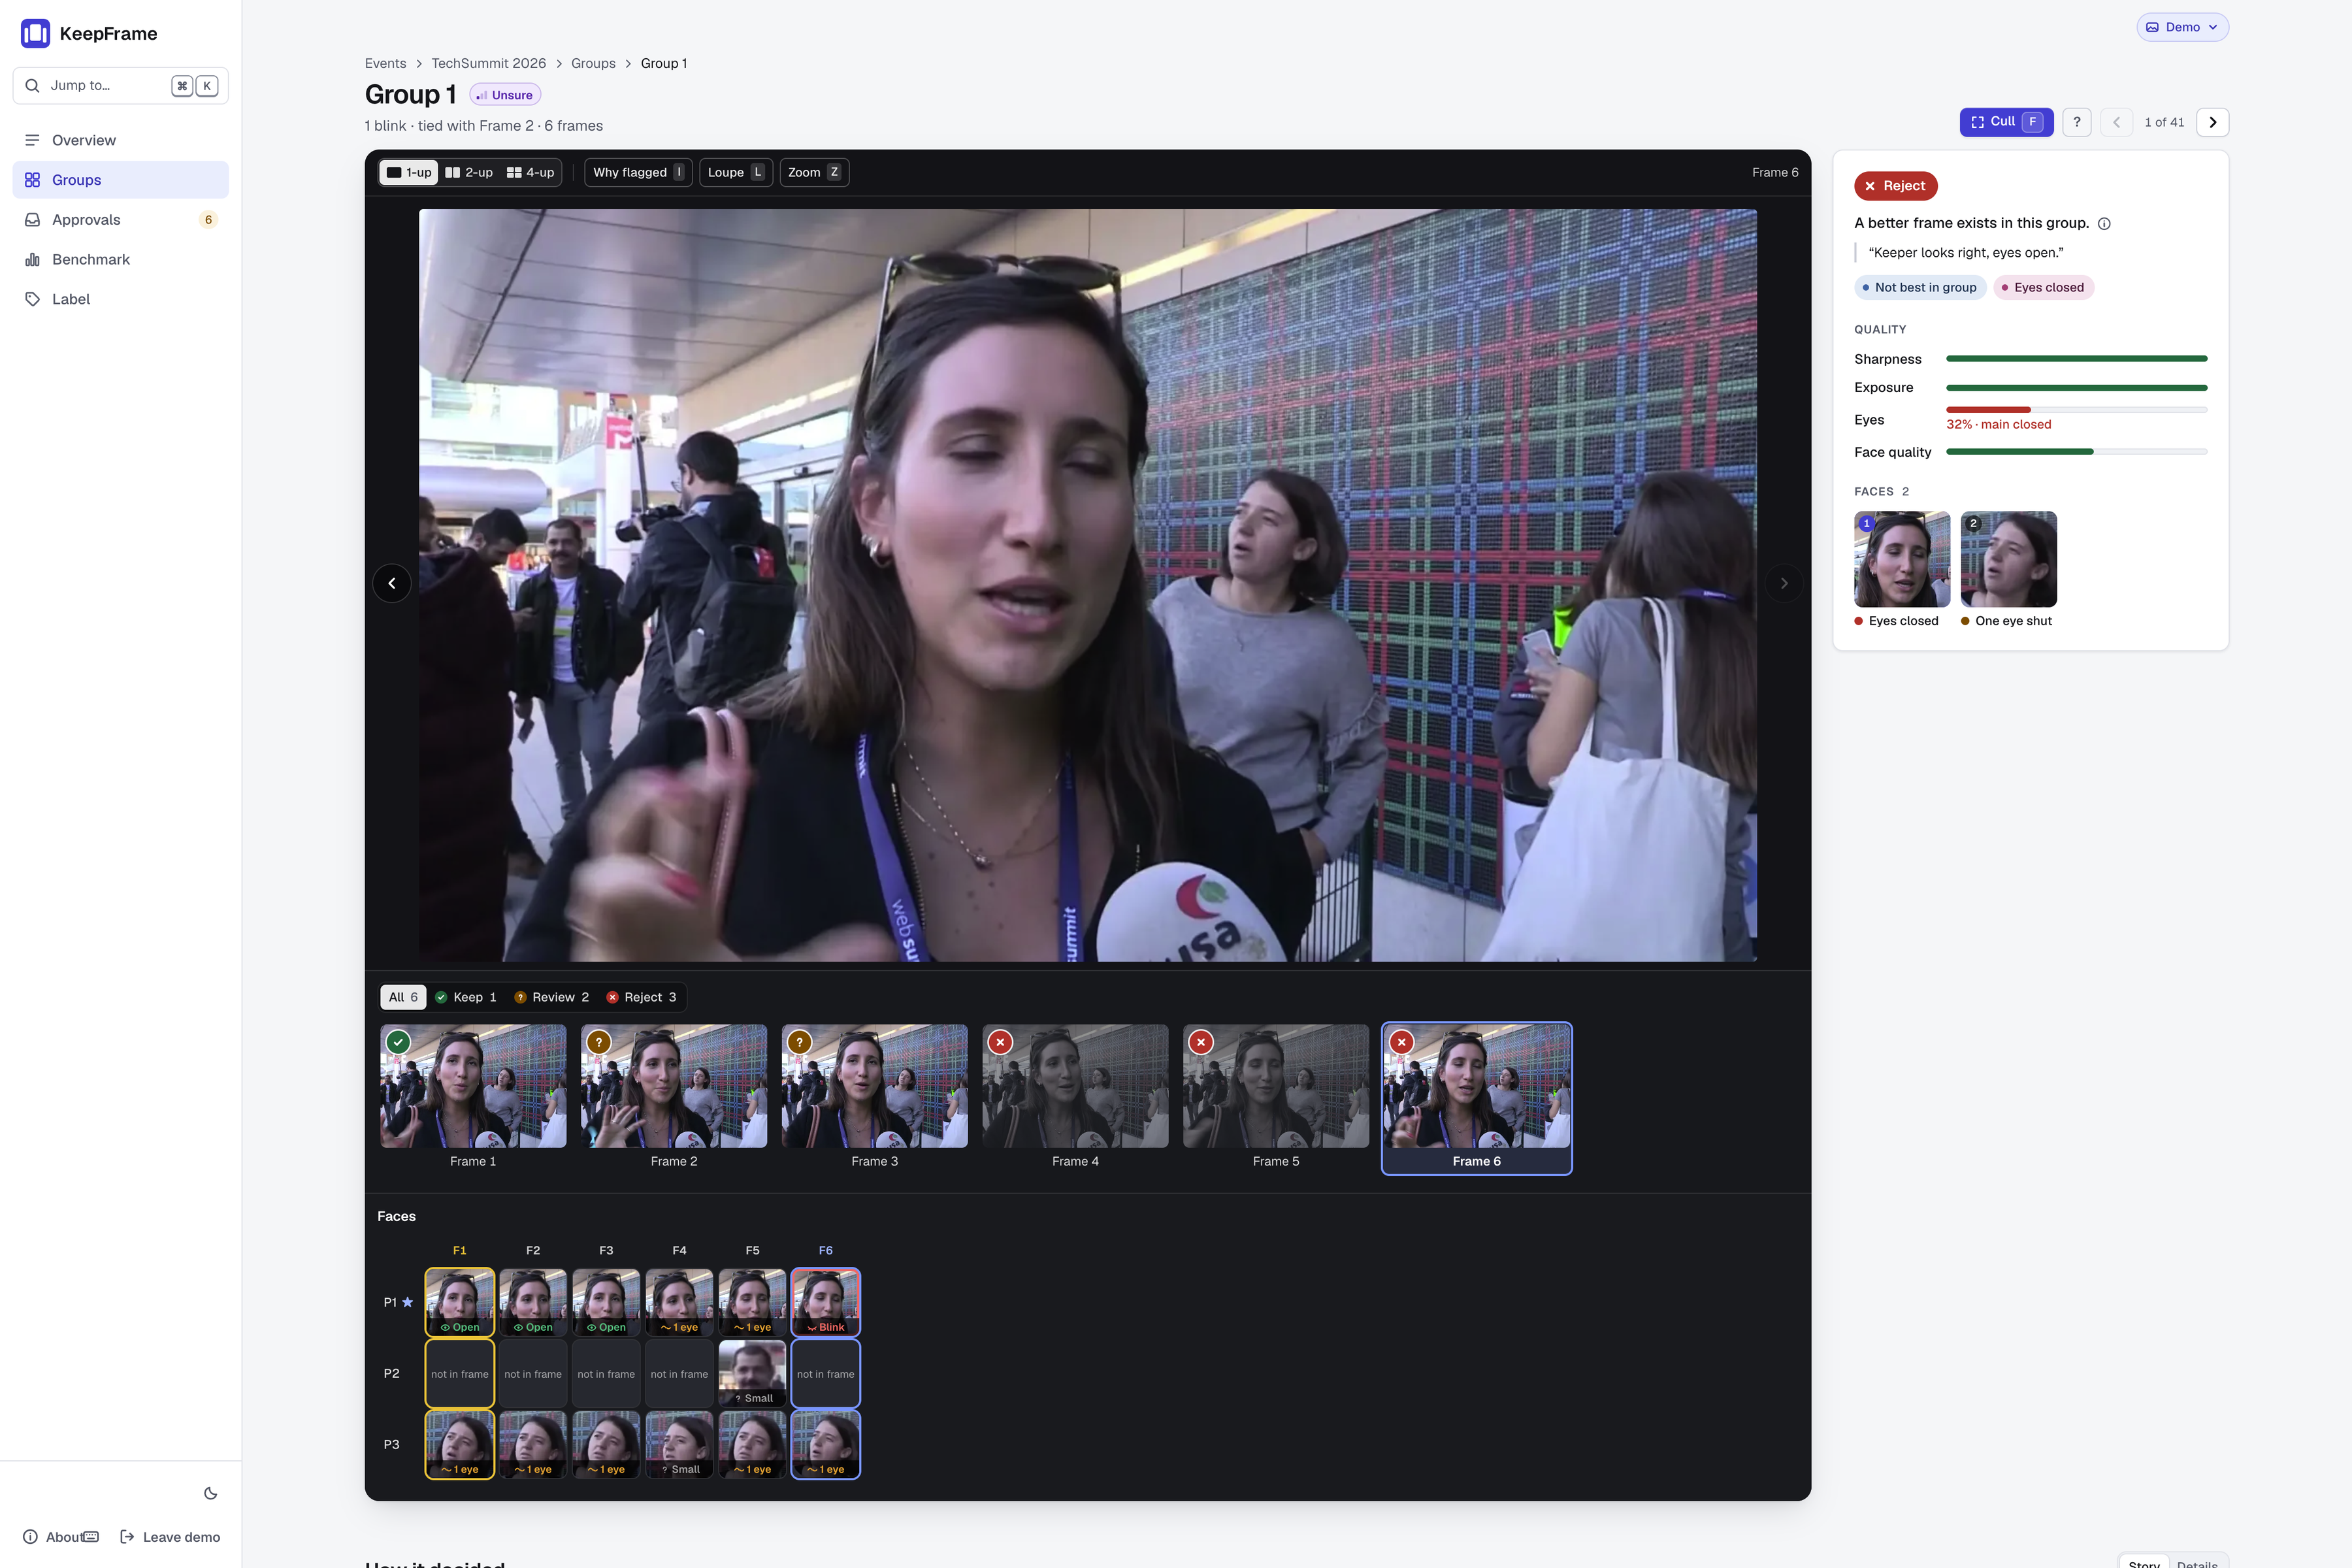2352x1568 pixels.
Task: Filter frames by Review 2
Action: 552,997
